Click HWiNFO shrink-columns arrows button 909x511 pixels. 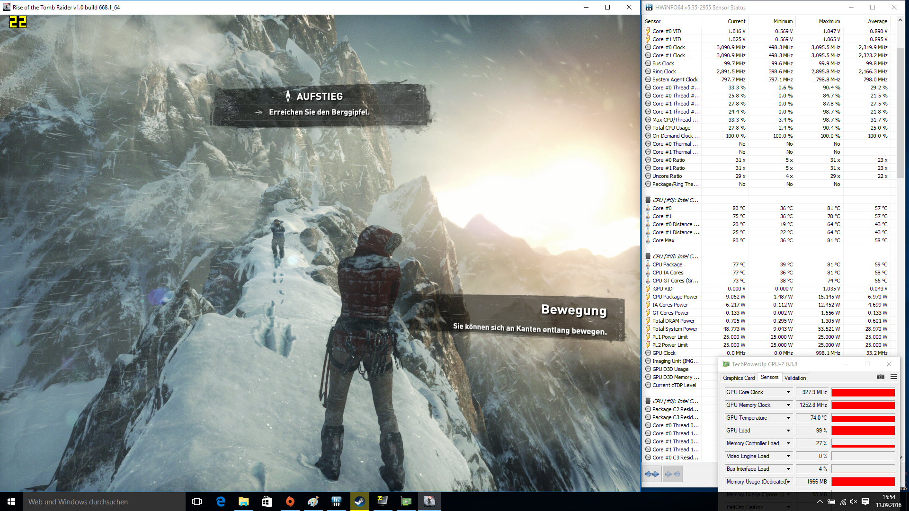672,474
